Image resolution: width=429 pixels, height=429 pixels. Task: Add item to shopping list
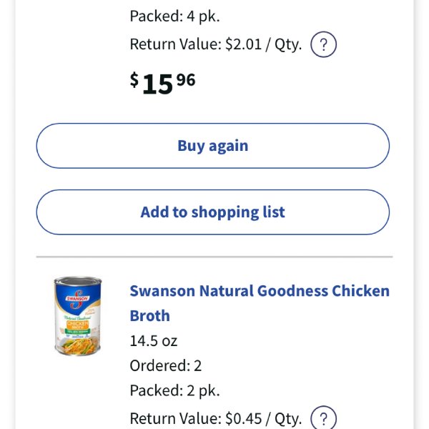pos(213,212)
